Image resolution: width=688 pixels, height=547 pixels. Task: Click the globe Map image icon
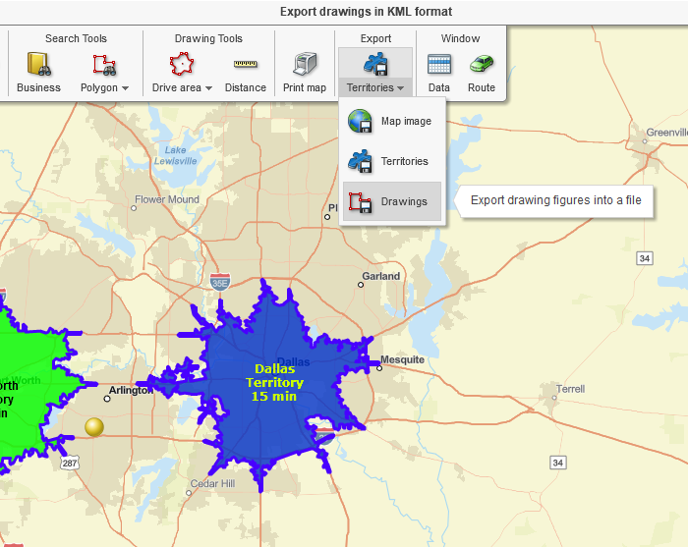click(x=361, y=121)
